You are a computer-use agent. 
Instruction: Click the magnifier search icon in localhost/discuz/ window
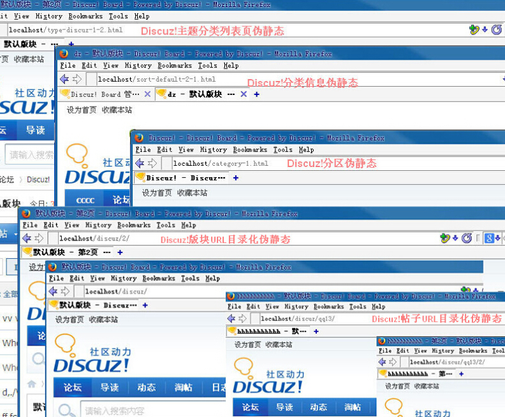[x=67, y=411]
